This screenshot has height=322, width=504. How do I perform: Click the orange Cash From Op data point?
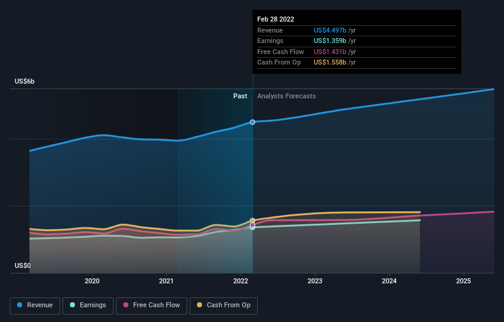coord(252,221)
